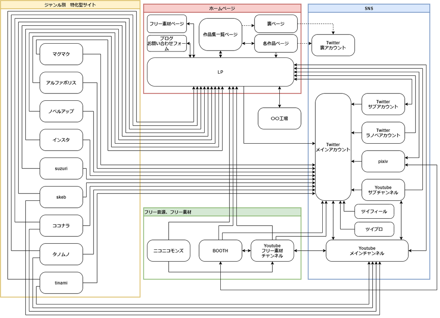This screenshot has height=318, width=440.
Task: Select the Youtube フリー素材チャンネル node
Action: [x=272, y=251]
